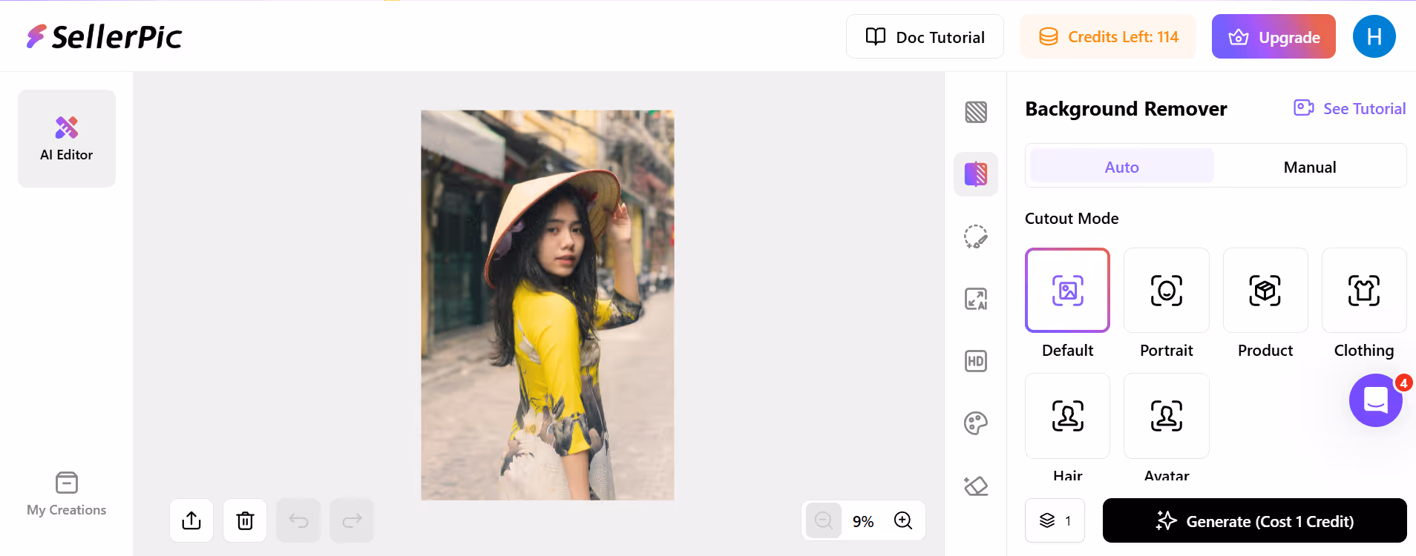Open the AI image expand tool
Image resolution: width=1416 pixels, height=556 pixels.
pos(975,299)
